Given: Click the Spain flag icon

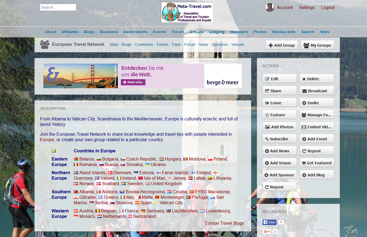Looking at the screenshot, I should (x=137, y=203).
